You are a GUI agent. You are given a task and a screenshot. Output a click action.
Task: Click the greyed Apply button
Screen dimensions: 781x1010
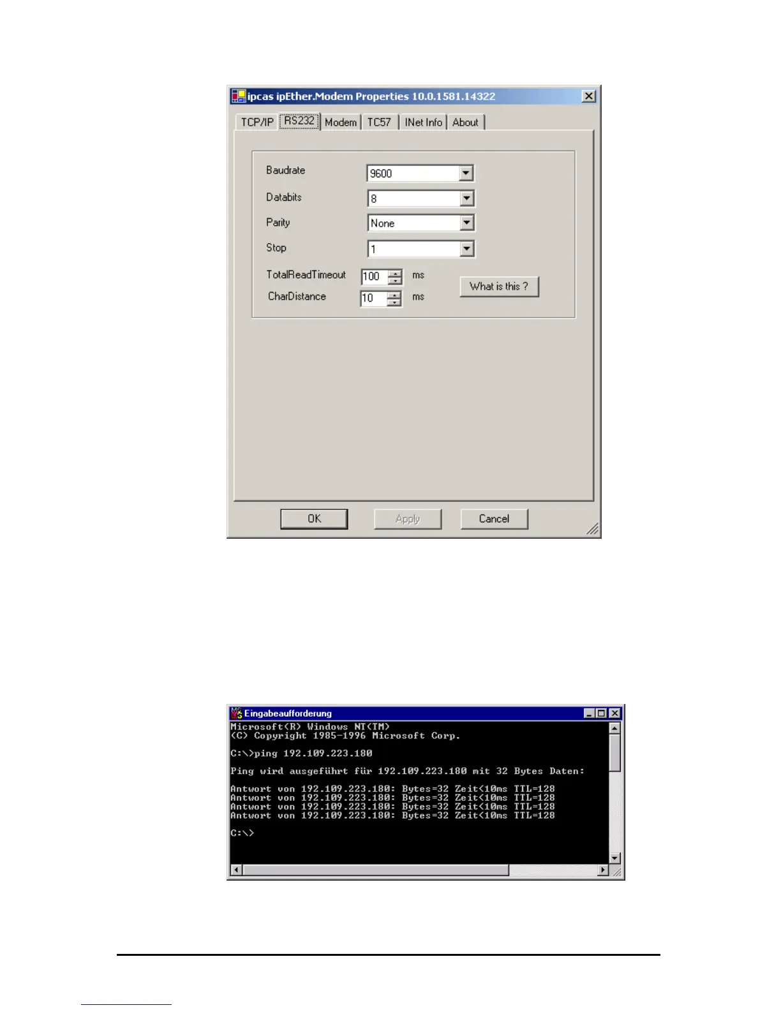coord(408,519)
